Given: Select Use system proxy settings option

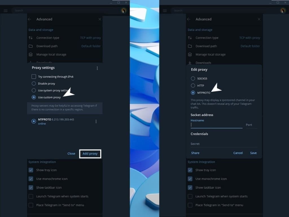Looking at the screenshot, I should (34, 90).
